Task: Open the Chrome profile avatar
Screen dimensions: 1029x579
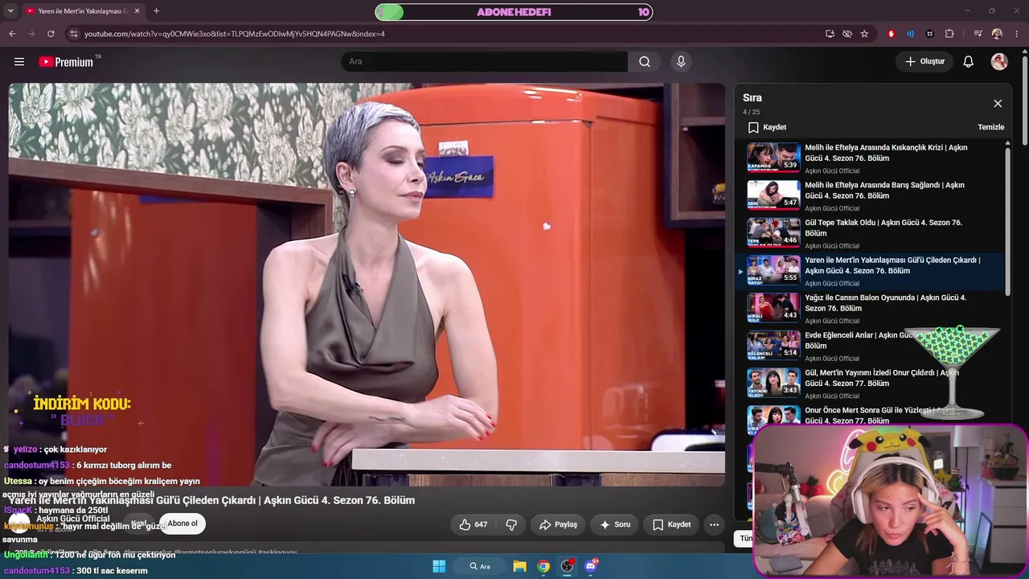Action: point(997,34)
